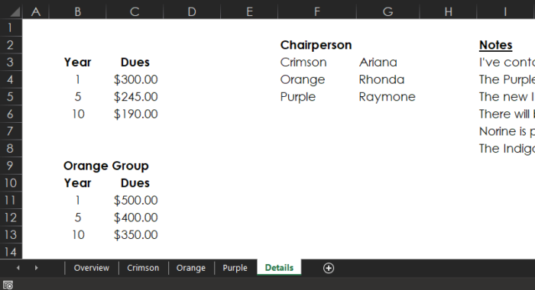Open the Crimson sheet tab

click(x=143, y=268)
